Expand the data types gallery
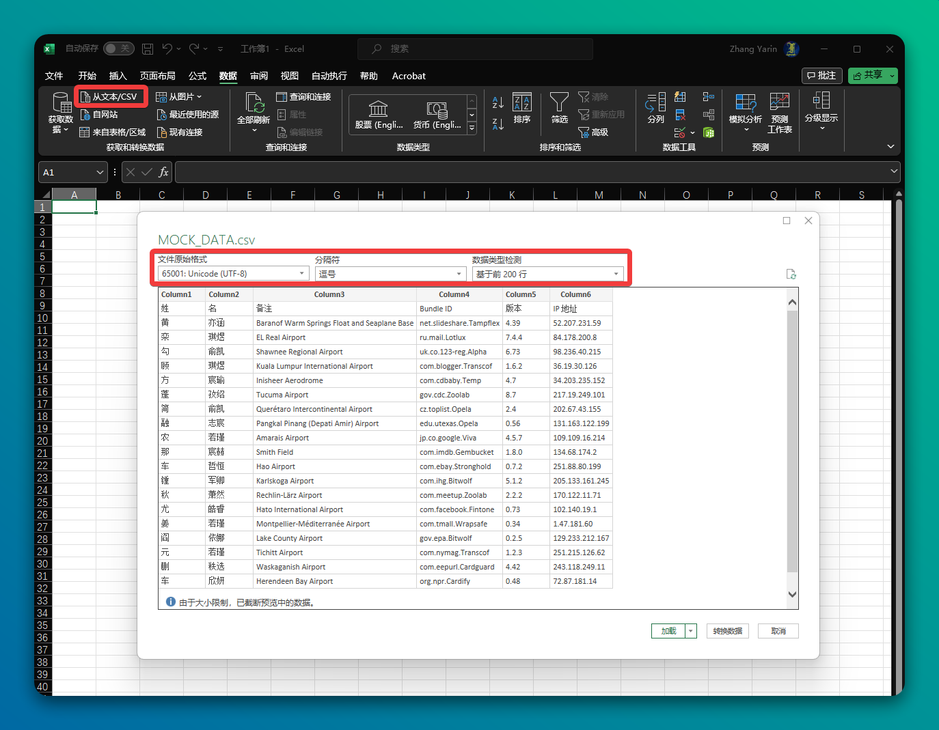The image size is (939, 730). pos(472,128)
